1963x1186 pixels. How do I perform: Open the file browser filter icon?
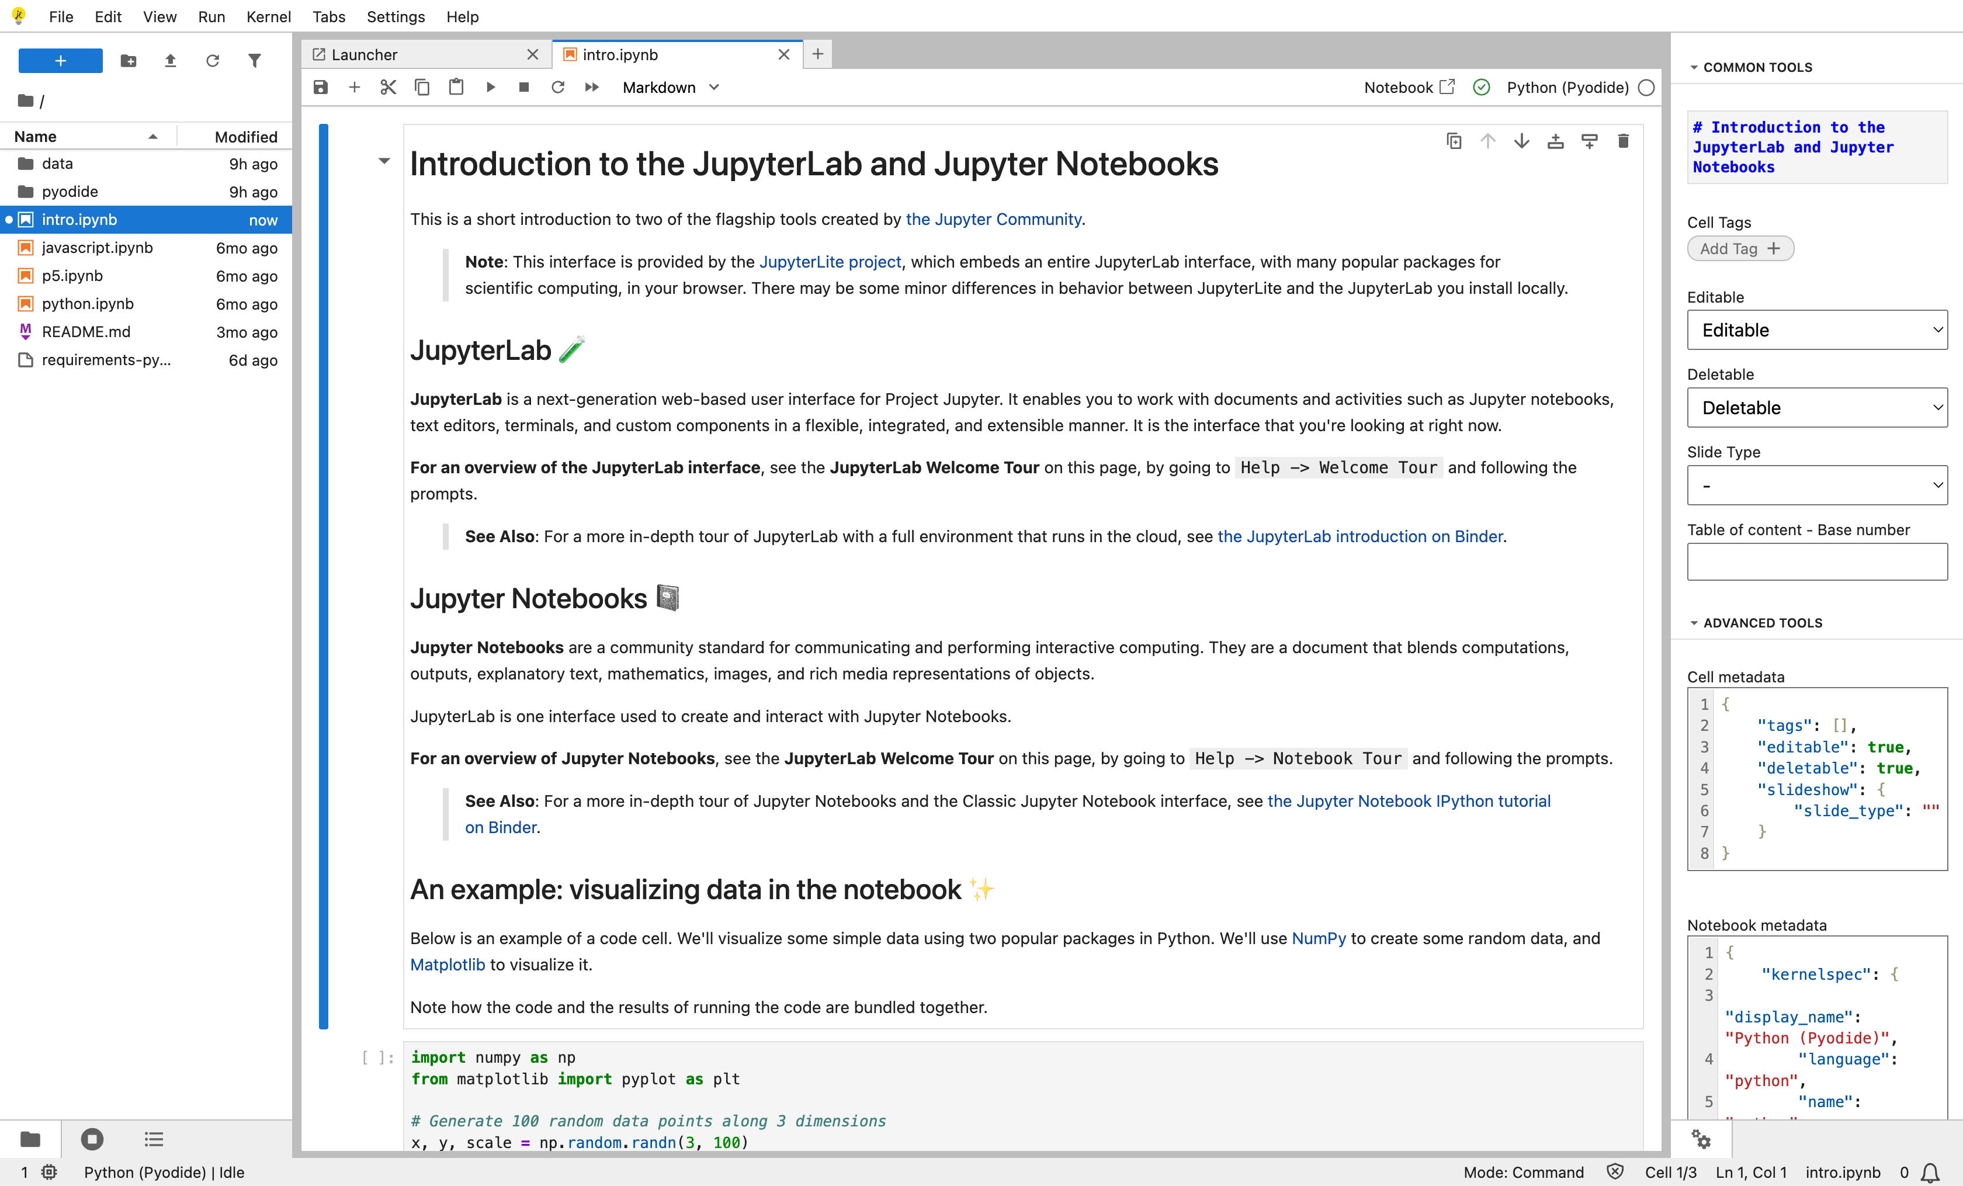click(254, 61)
